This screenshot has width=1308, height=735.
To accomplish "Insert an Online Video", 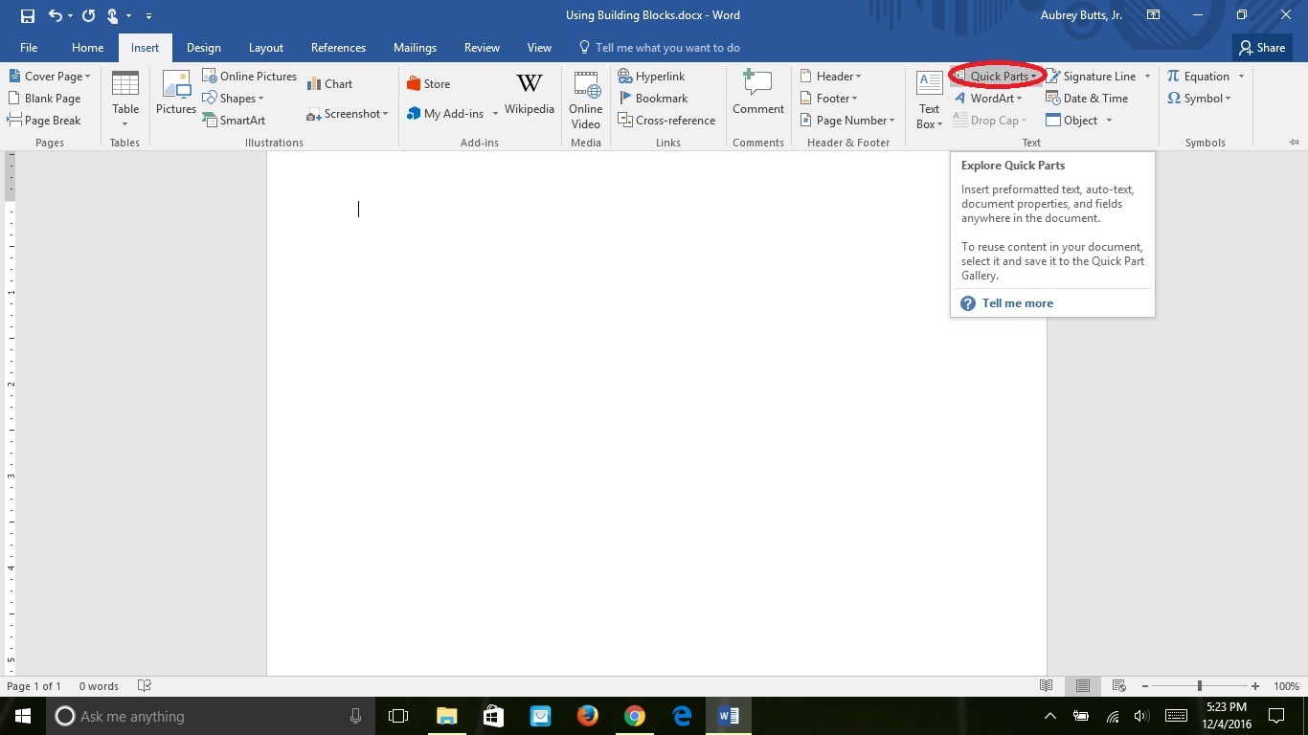I will [x=586, y=99].
